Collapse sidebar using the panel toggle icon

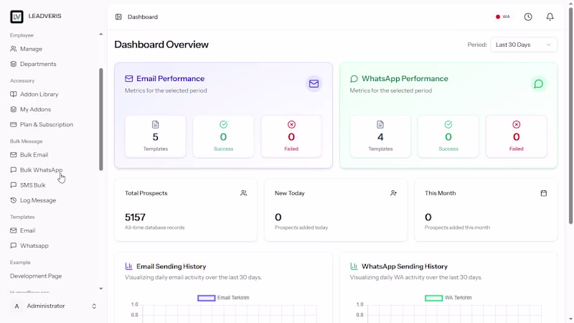pos(118,17)
